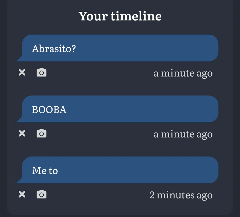The image size is (240, 217).
Task: Click the 'Your timeline' heading
Action: click(x=120, y=16)
